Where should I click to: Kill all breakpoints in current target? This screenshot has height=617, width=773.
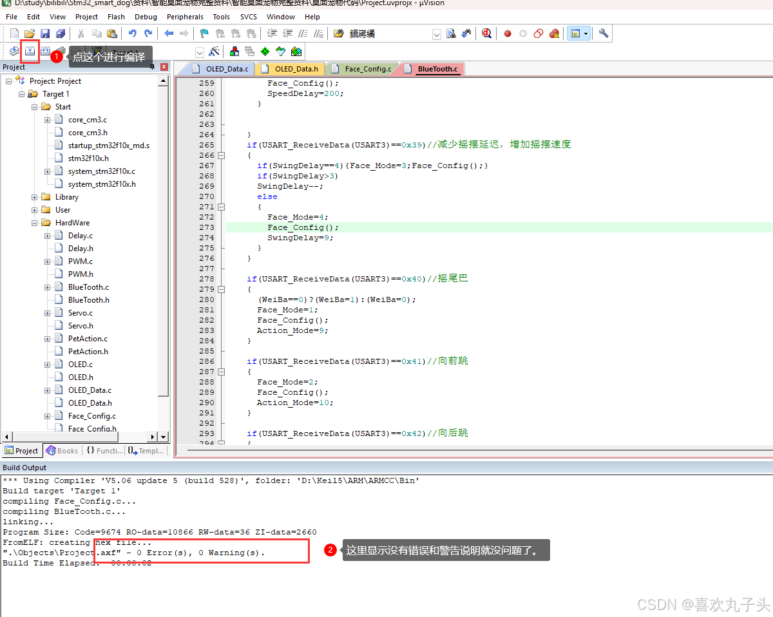tap(554, 33)
